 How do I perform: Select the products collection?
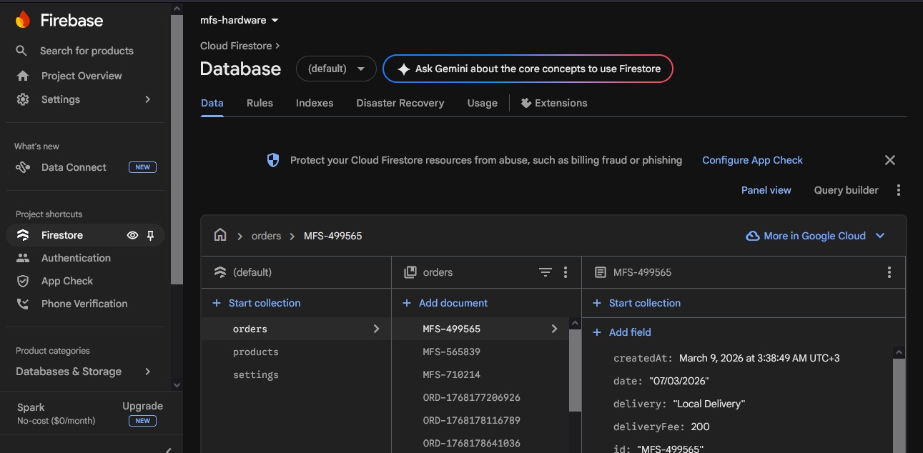[x=296, y=352]
